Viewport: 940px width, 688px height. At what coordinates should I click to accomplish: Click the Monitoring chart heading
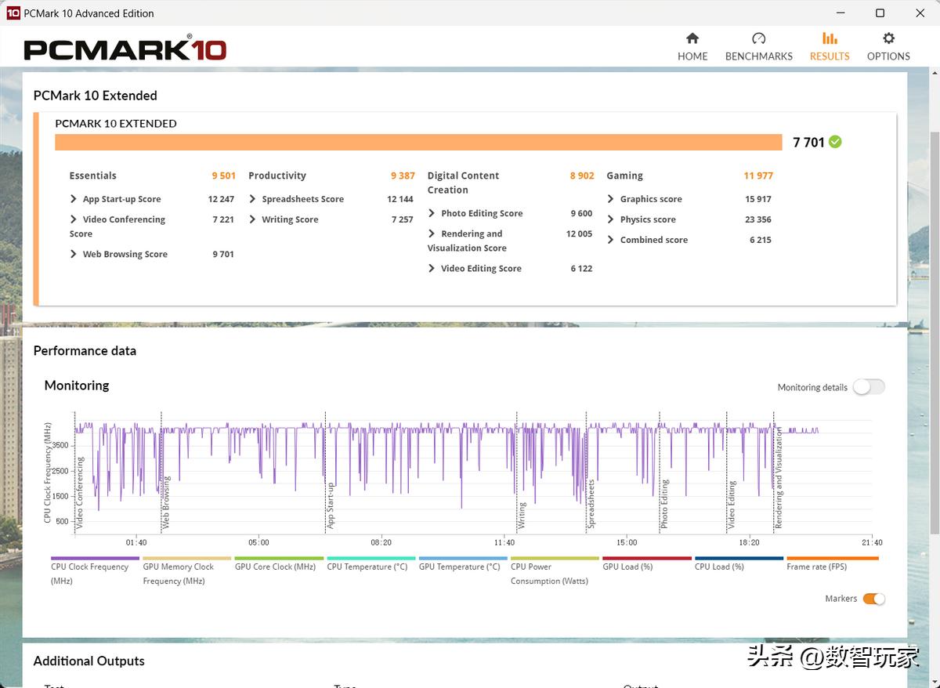[x=77, y=385]
